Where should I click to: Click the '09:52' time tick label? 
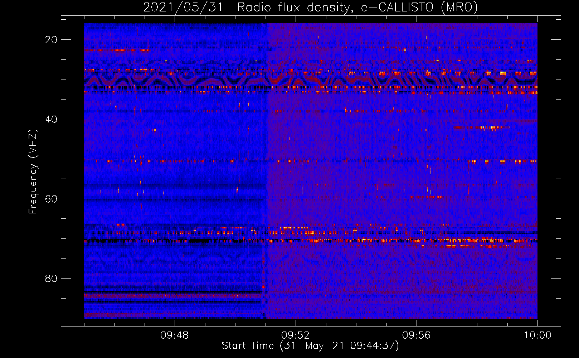[296, 335]
